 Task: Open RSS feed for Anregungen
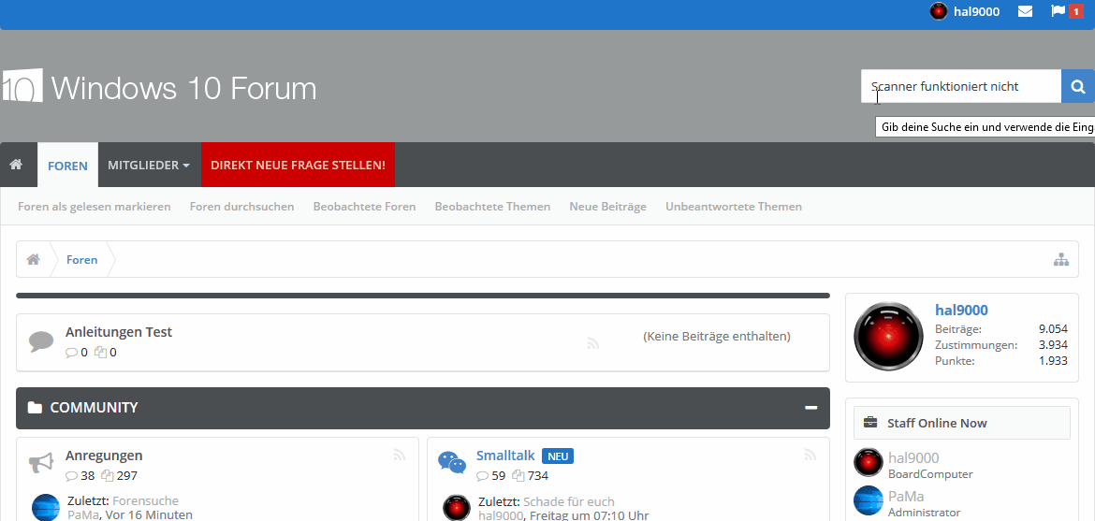click(400, 456)
